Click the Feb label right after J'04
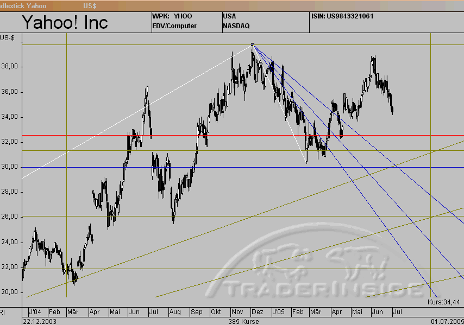This screenshot has width=464, height=325. tap(54, 312)
